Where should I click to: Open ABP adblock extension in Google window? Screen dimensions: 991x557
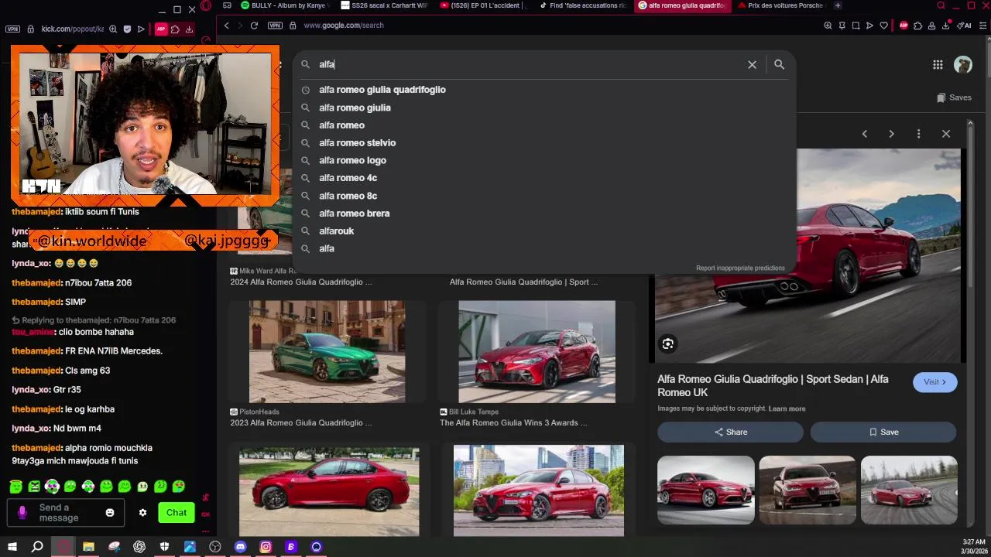pos(904,26)
